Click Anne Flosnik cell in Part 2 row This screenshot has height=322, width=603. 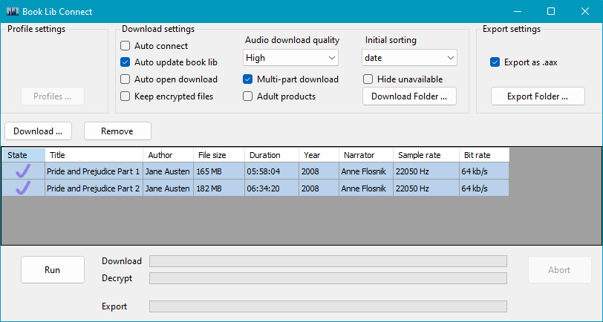(x=365, y=188)
